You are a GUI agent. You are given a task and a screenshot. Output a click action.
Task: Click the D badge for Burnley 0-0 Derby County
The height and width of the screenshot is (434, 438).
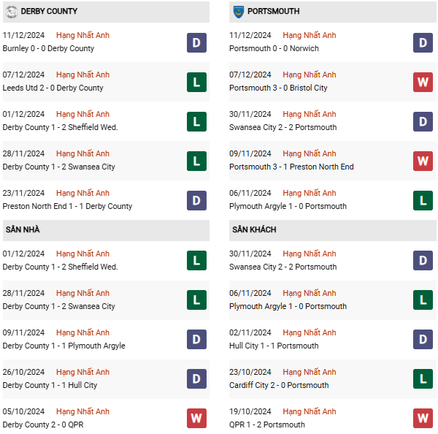tap(196, 43)
